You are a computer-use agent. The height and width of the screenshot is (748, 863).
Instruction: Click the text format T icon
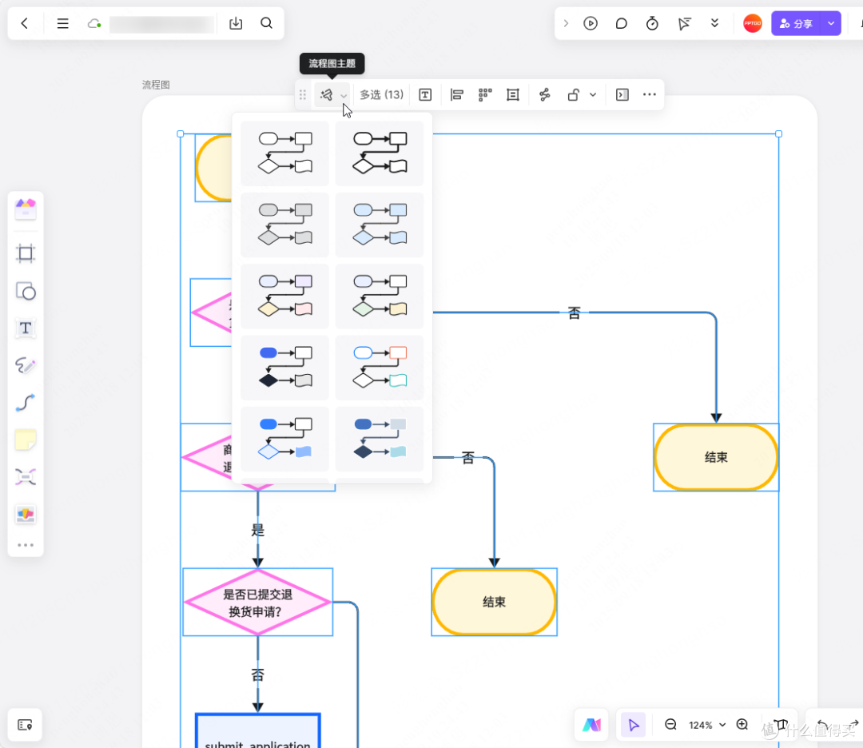(425, 94)
